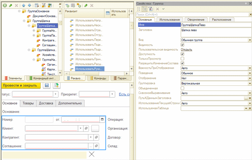Click the third add icon in attributes toolbar
This screenshot has width=252, height=160.
coord(79,5)
